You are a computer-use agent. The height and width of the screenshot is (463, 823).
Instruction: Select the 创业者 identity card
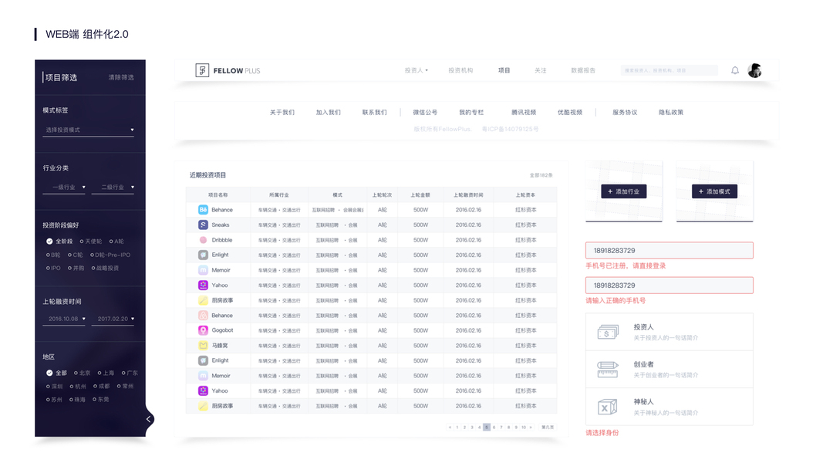[670, 370]
